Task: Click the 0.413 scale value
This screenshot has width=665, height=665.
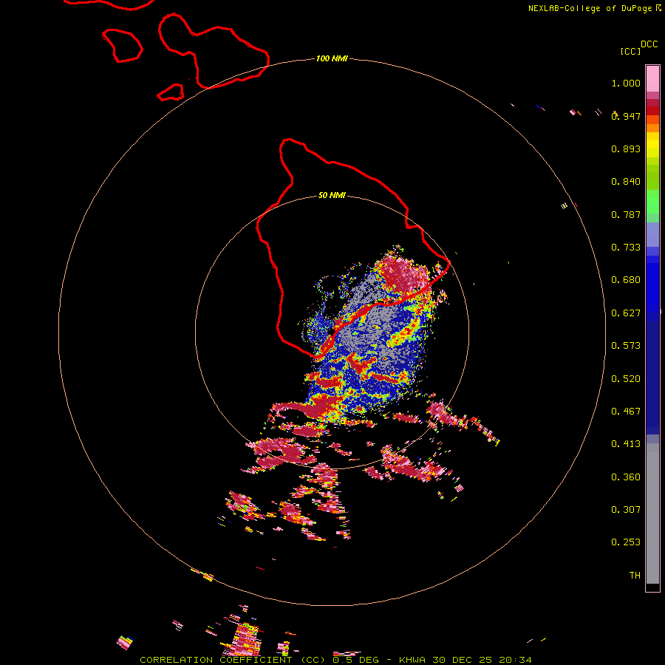Action: click(626, 444)
